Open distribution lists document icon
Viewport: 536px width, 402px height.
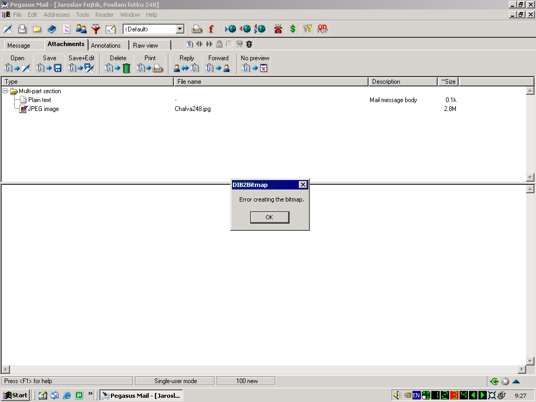pyautogui.click(x=66, y=29)
